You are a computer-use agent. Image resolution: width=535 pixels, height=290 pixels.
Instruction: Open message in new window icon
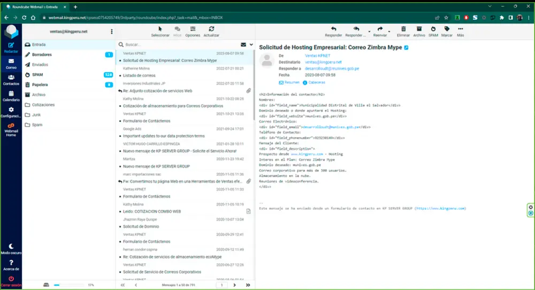point(407,48)
